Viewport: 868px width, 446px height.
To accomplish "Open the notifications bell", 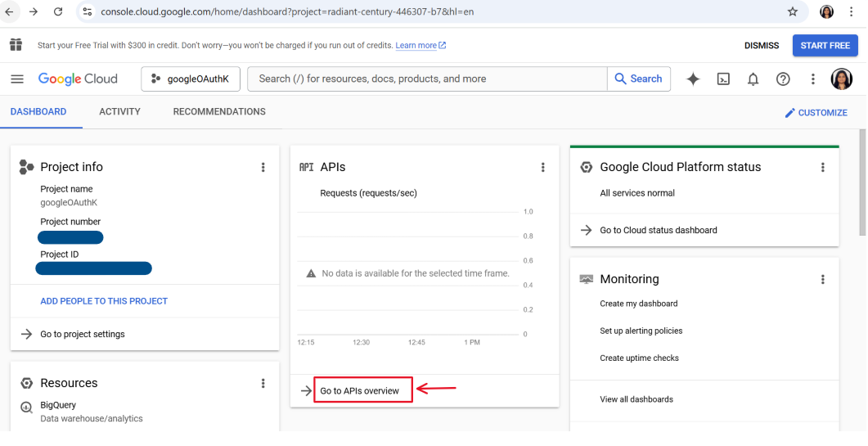I will [x=753, y=79].
